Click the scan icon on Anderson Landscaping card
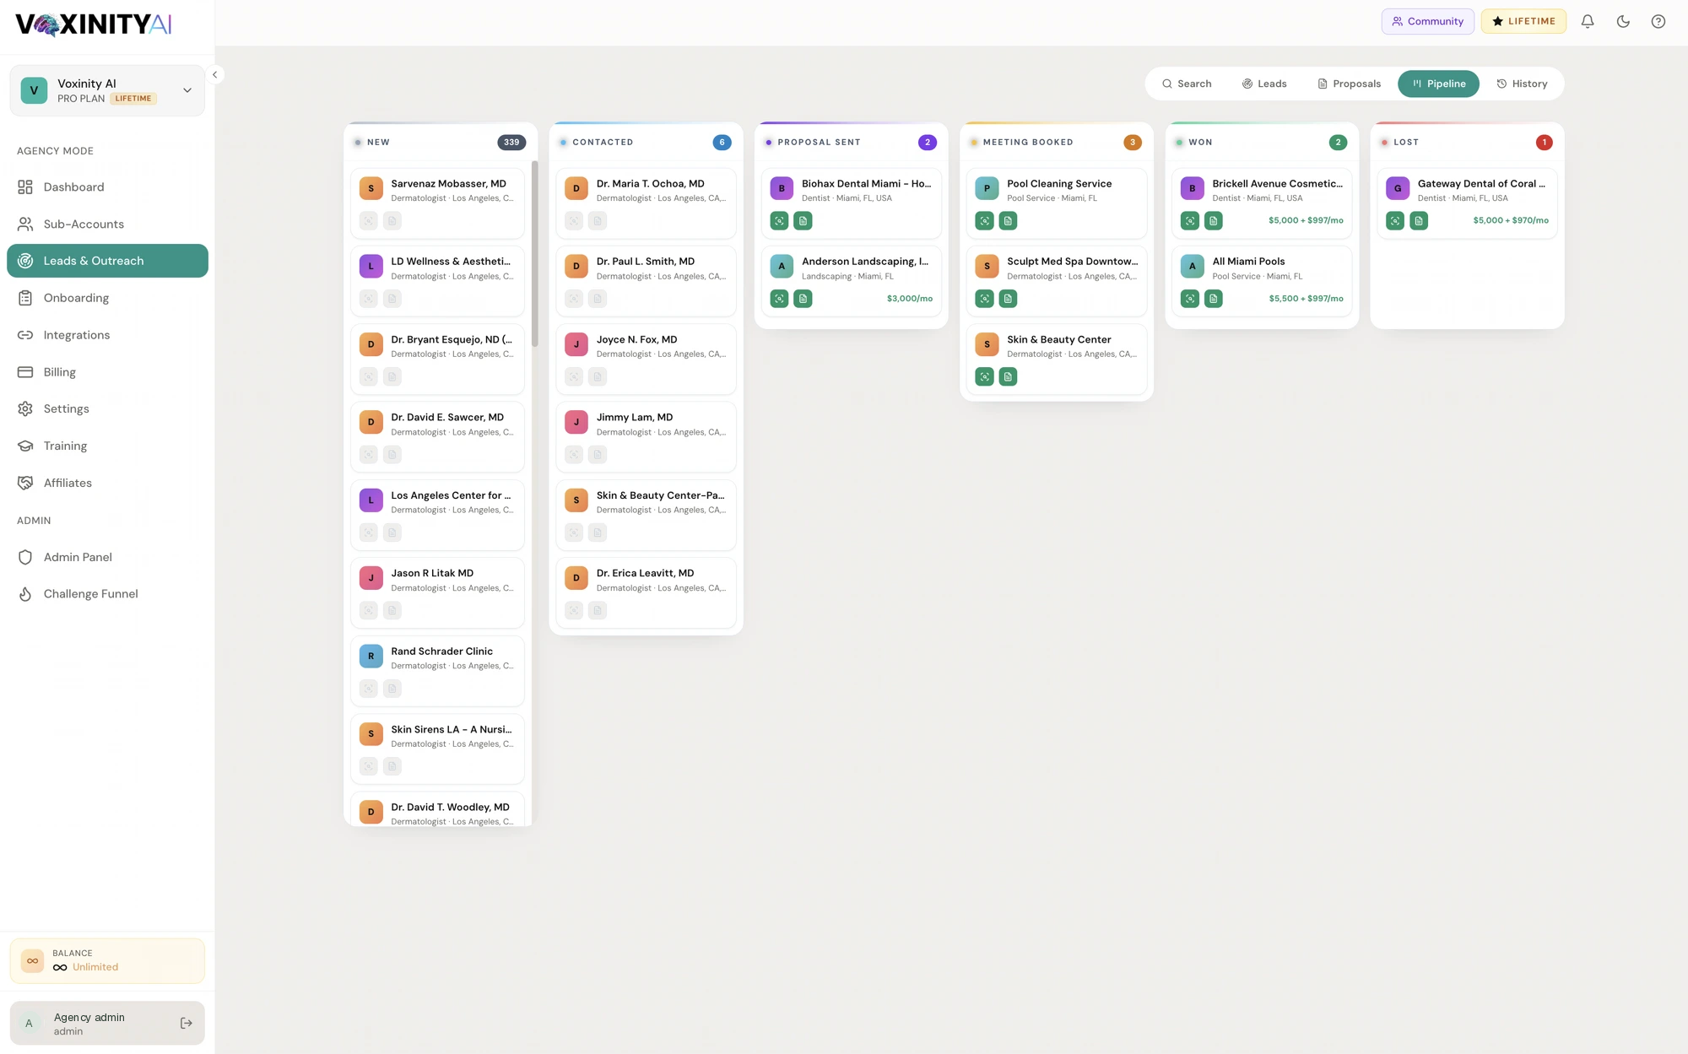1688x1054 pixels. (779, 299)
